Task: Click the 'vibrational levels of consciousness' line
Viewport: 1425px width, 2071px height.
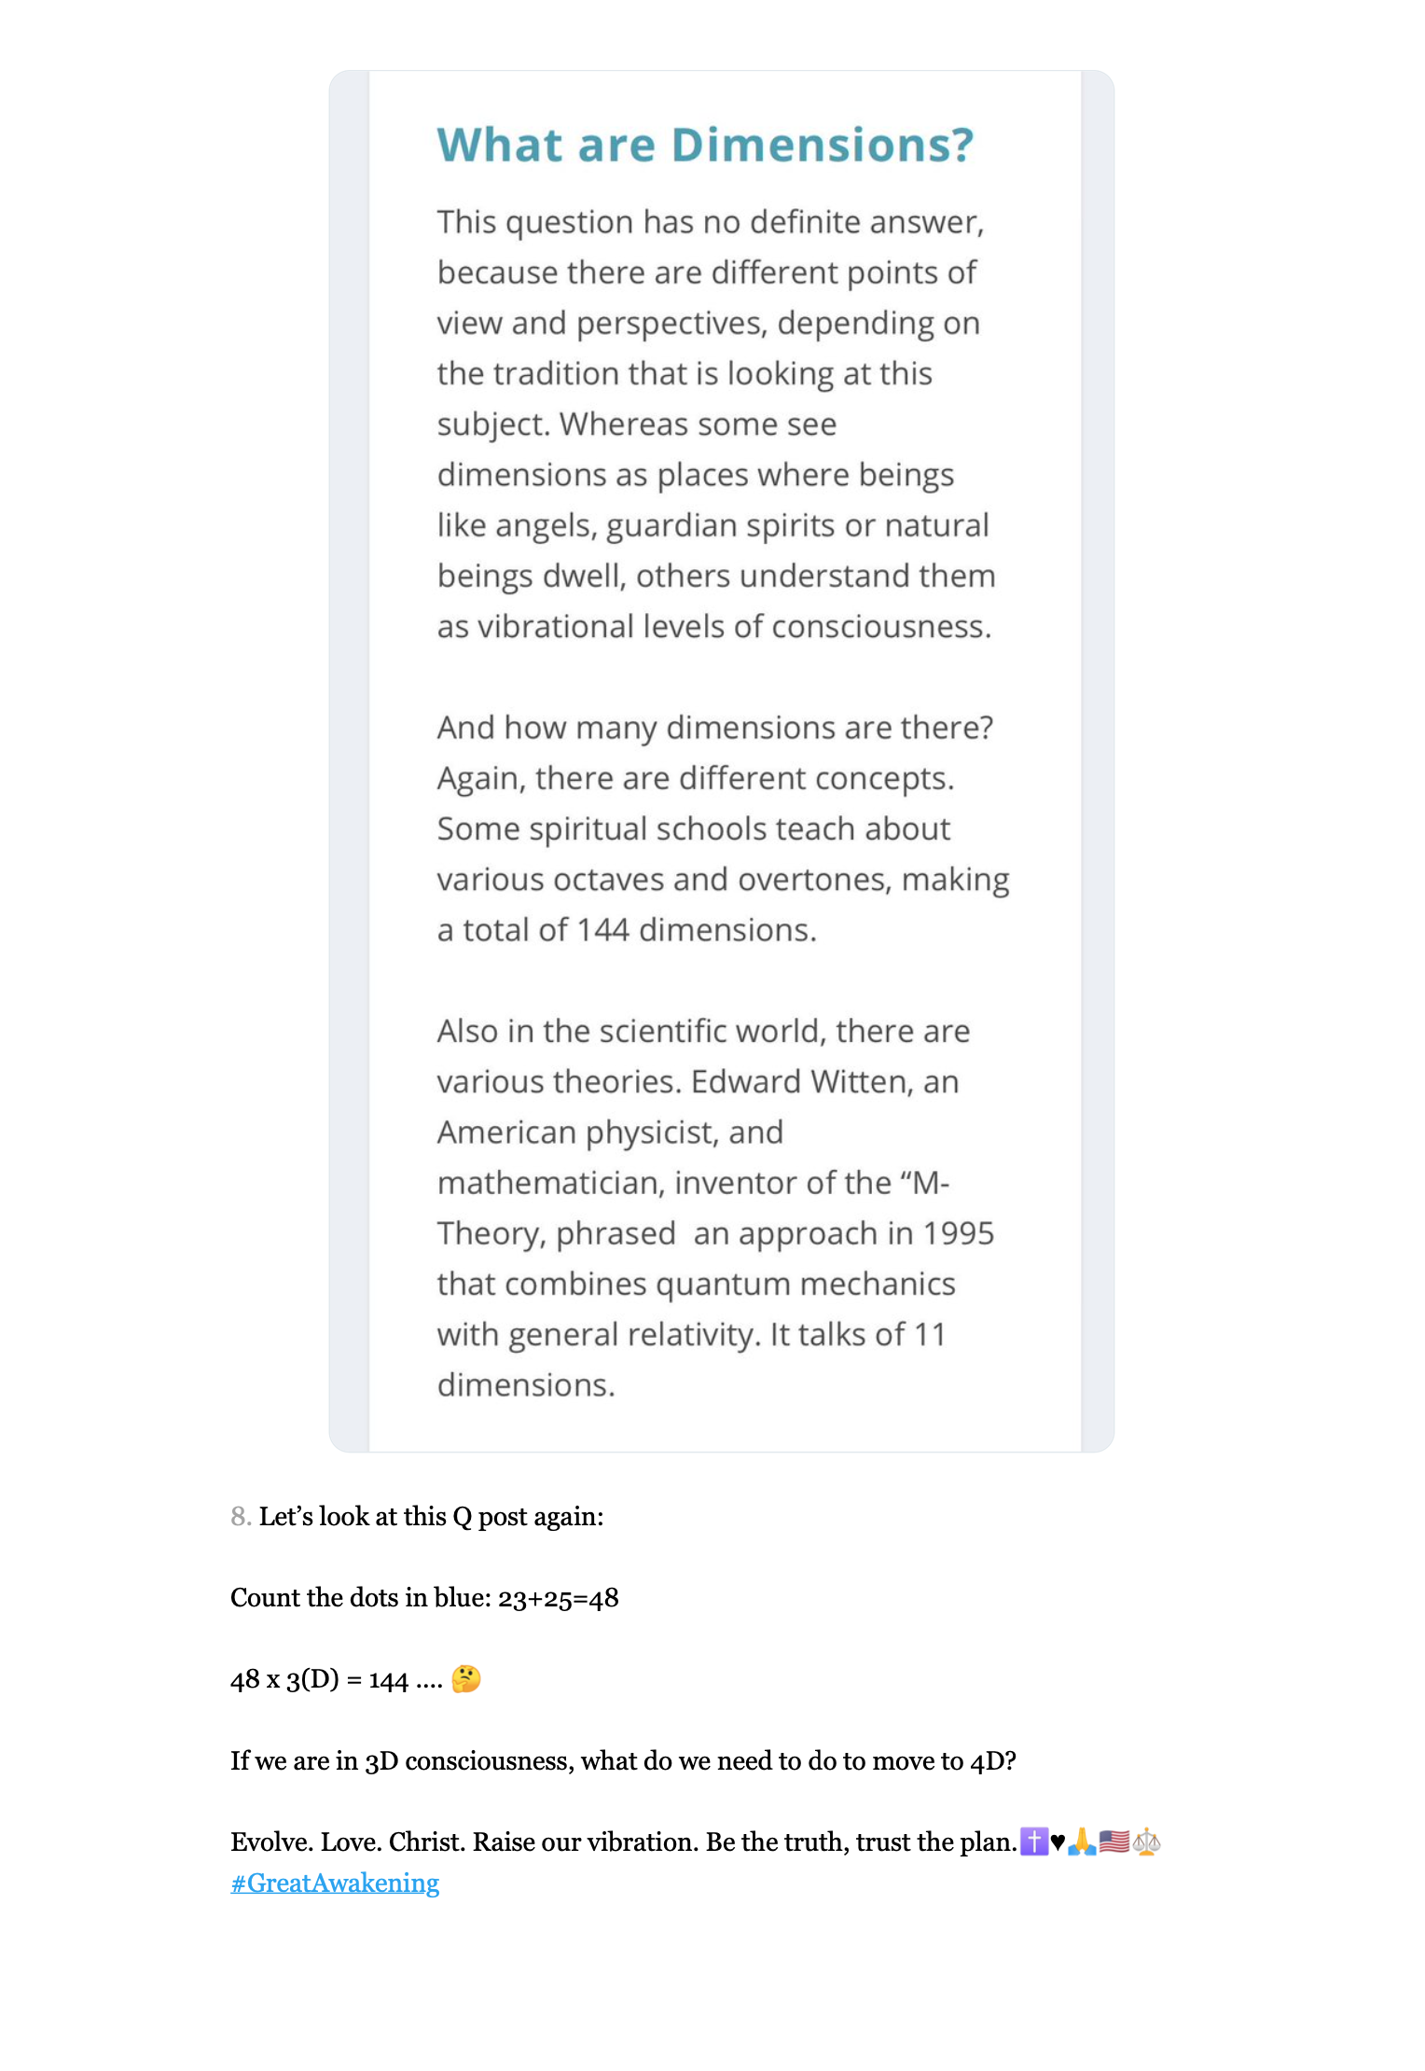Action: pyautogui.click(x=713, y=626)
